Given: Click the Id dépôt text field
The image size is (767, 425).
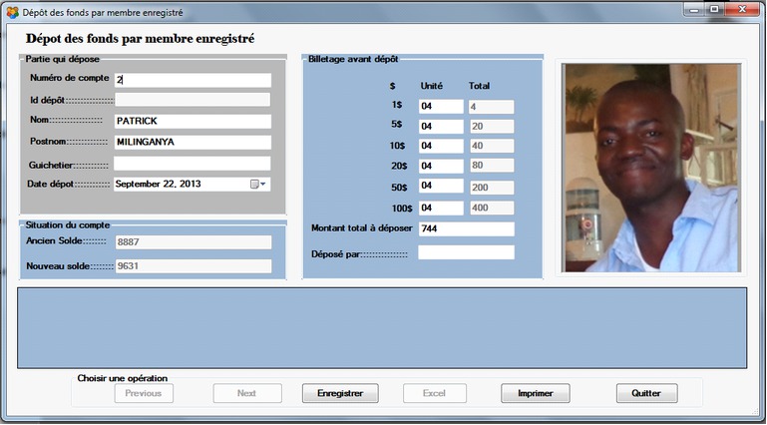Looking at the screenshot, I should click(x=192, y=100).
